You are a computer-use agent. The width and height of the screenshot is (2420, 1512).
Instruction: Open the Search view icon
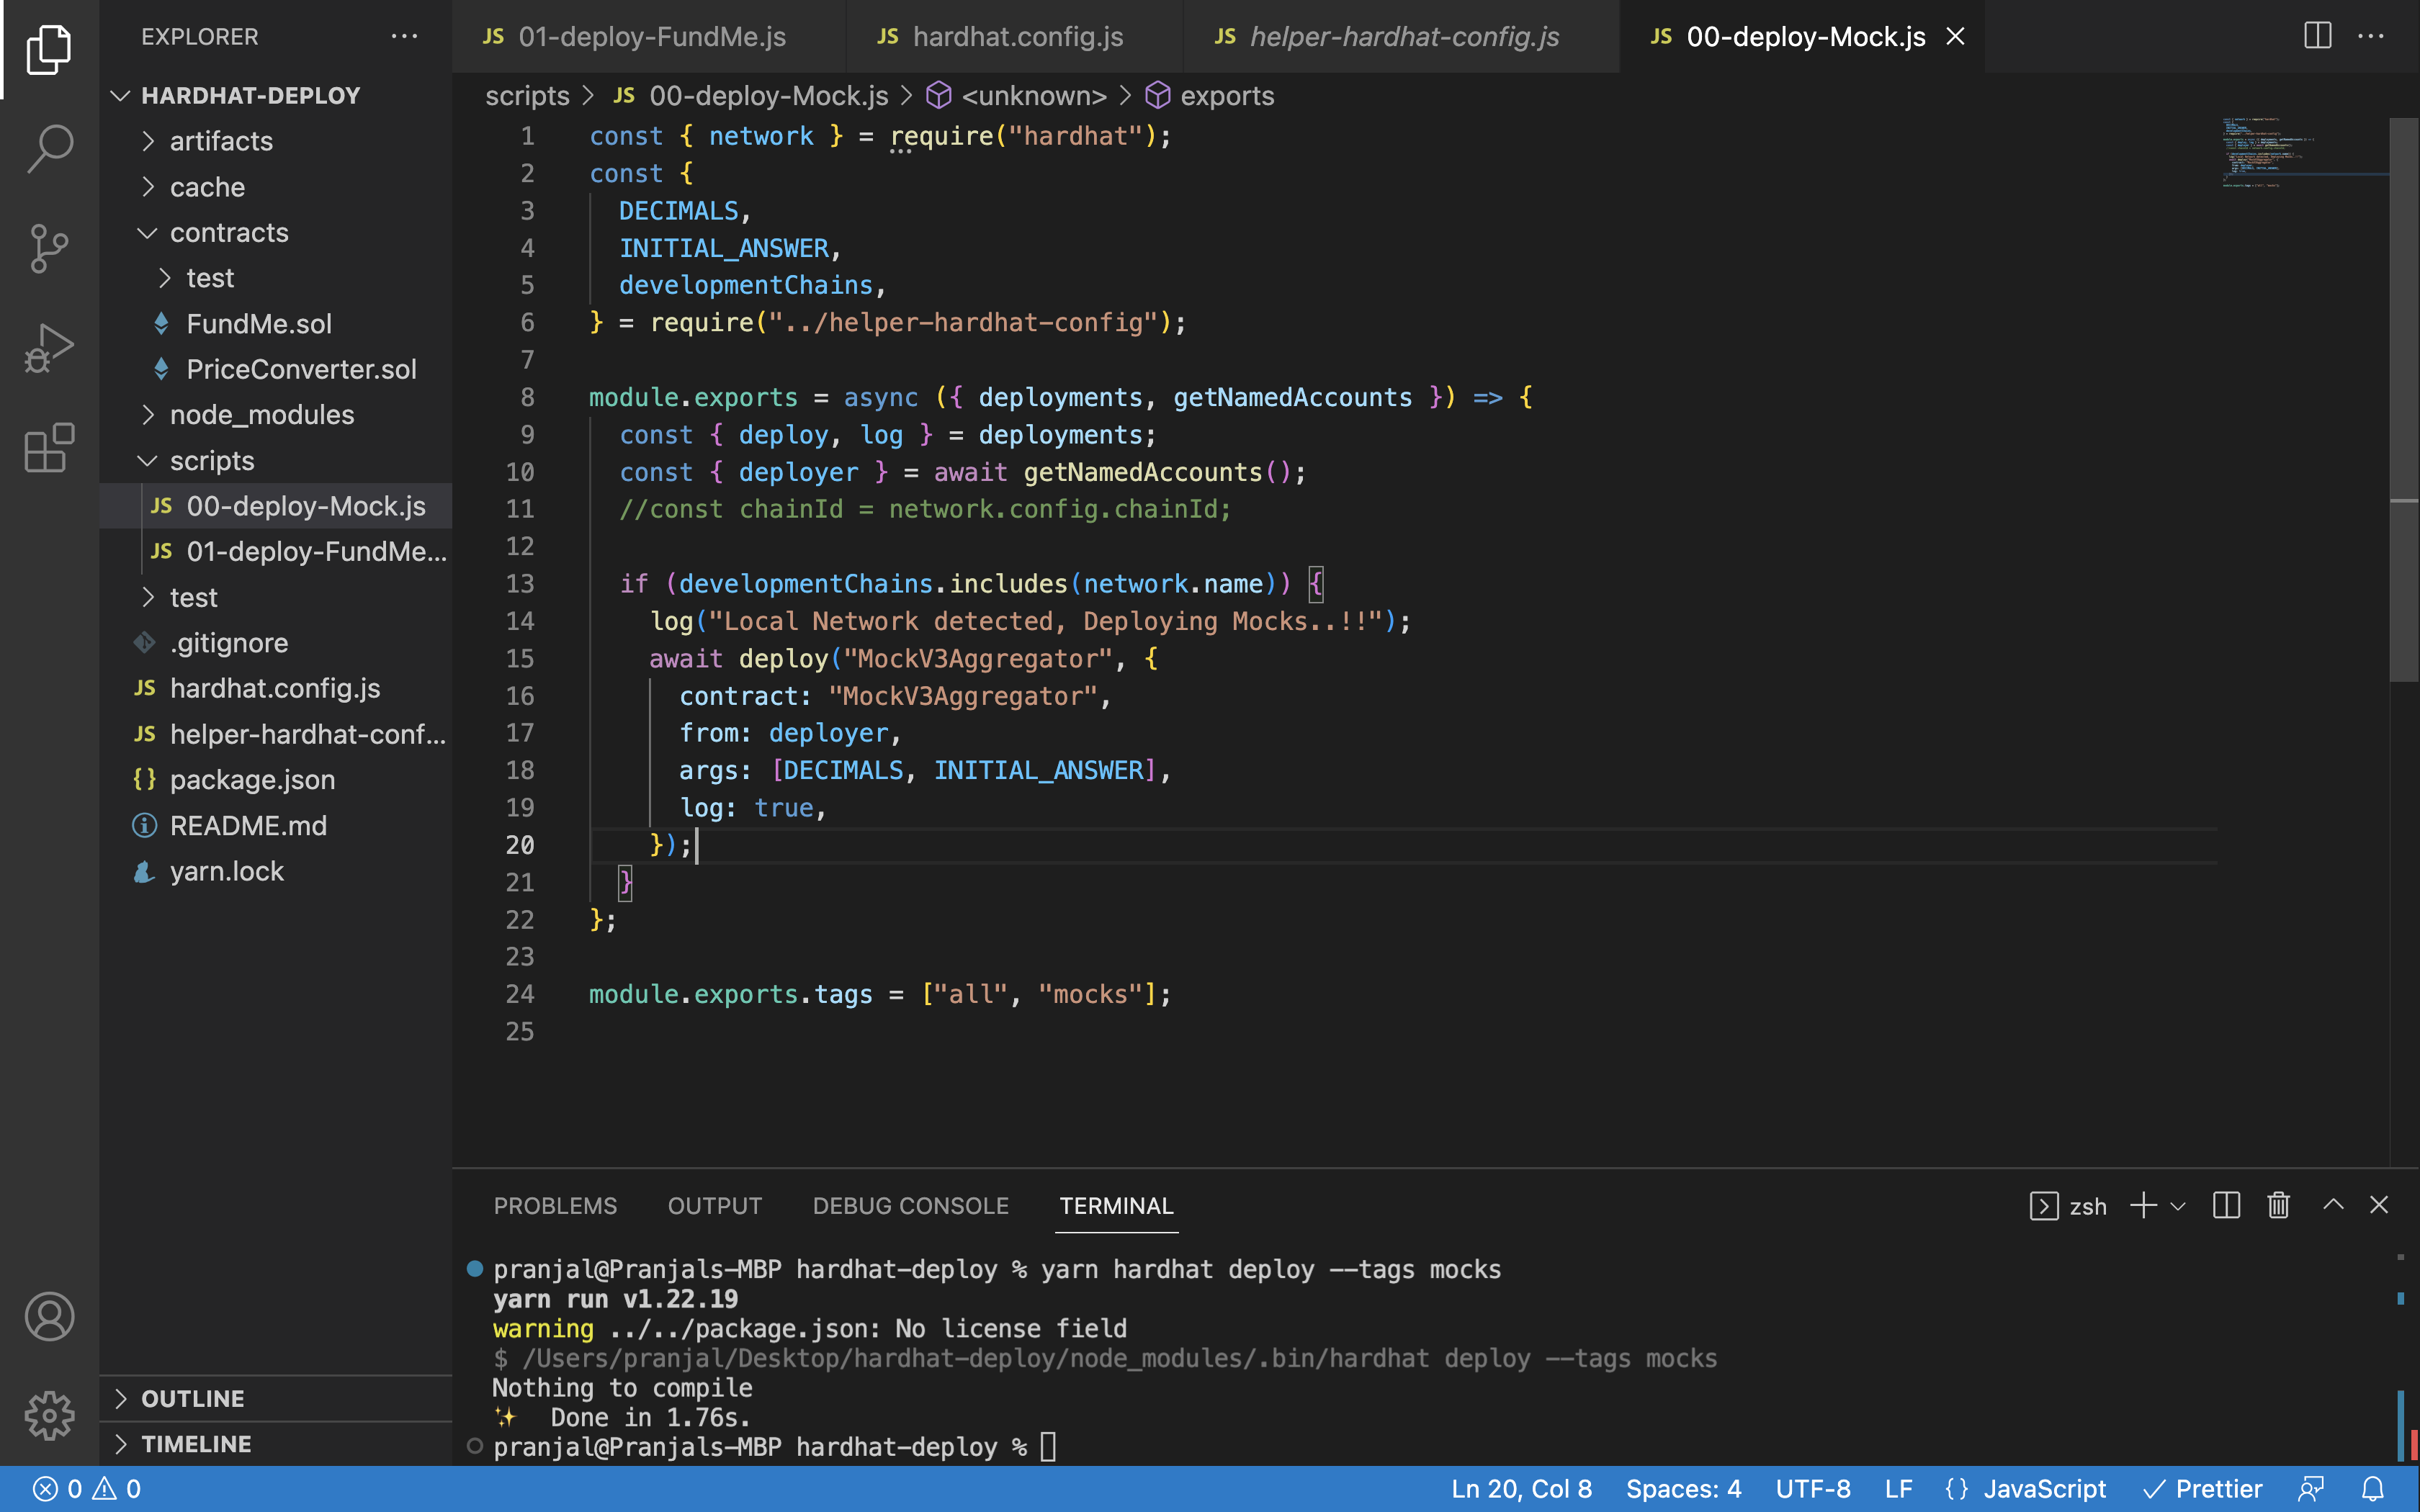pyautogui.click(x=49, y=149)
